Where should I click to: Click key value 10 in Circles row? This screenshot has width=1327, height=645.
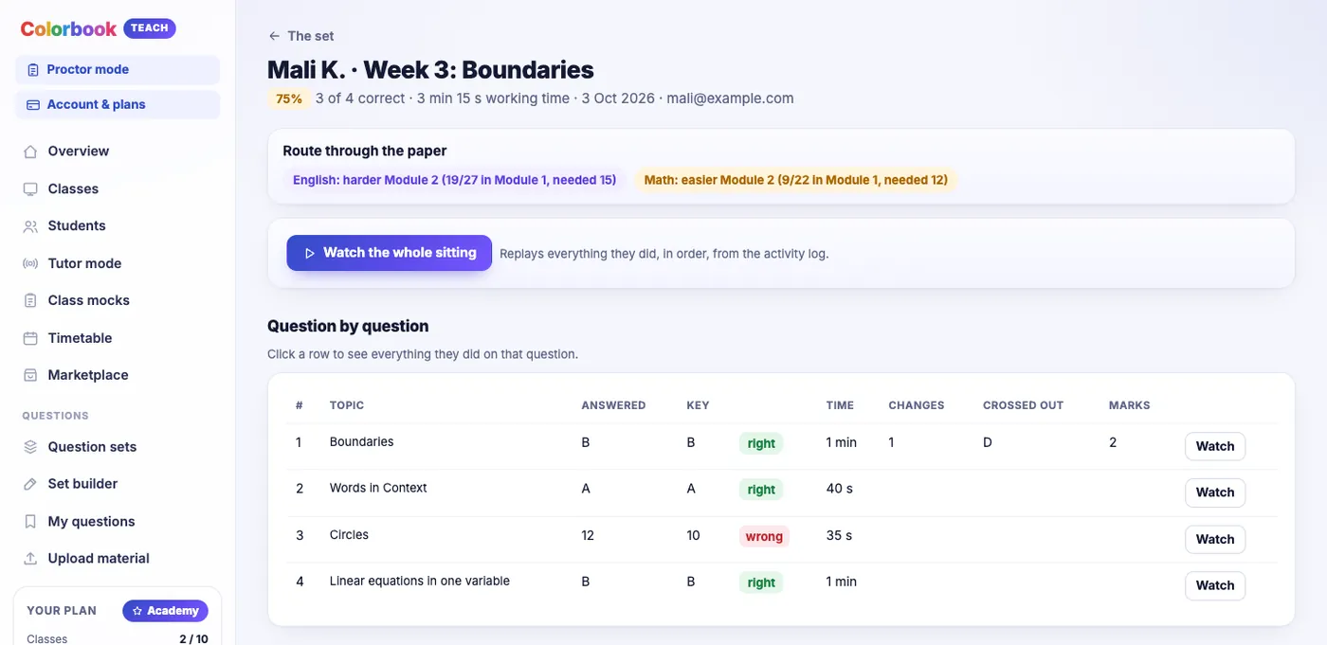pyautogui.click(x=693, y=535)
